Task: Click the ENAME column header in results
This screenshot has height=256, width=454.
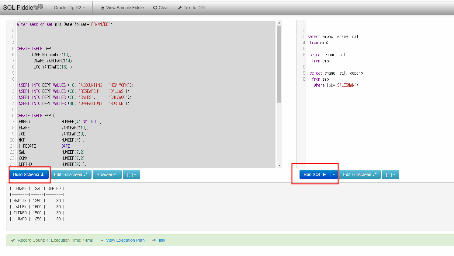Action: click(x=21, y=189)
